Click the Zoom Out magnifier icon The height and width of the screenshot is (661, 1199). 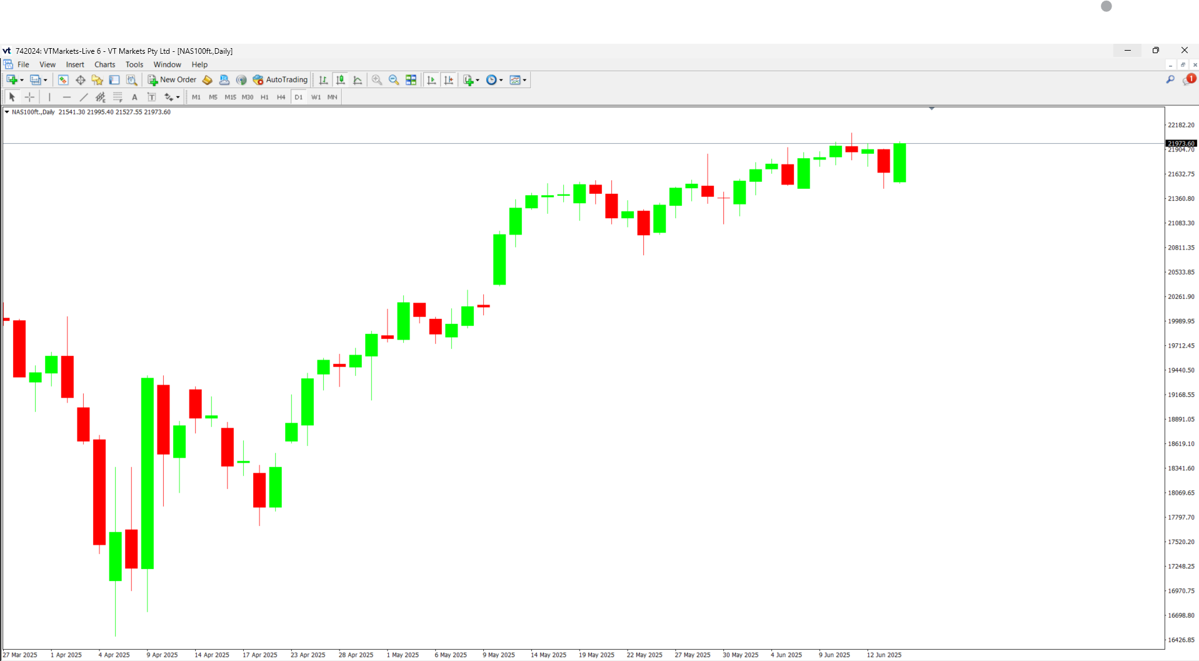click(x=394, y=80)
